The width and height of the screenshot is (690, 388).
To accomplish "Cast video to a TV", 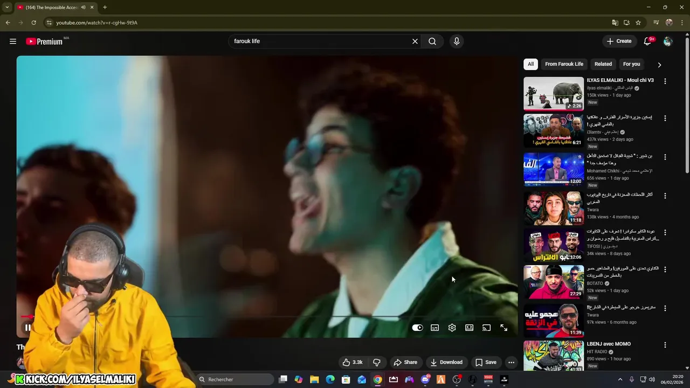I will tap(487, 328).
